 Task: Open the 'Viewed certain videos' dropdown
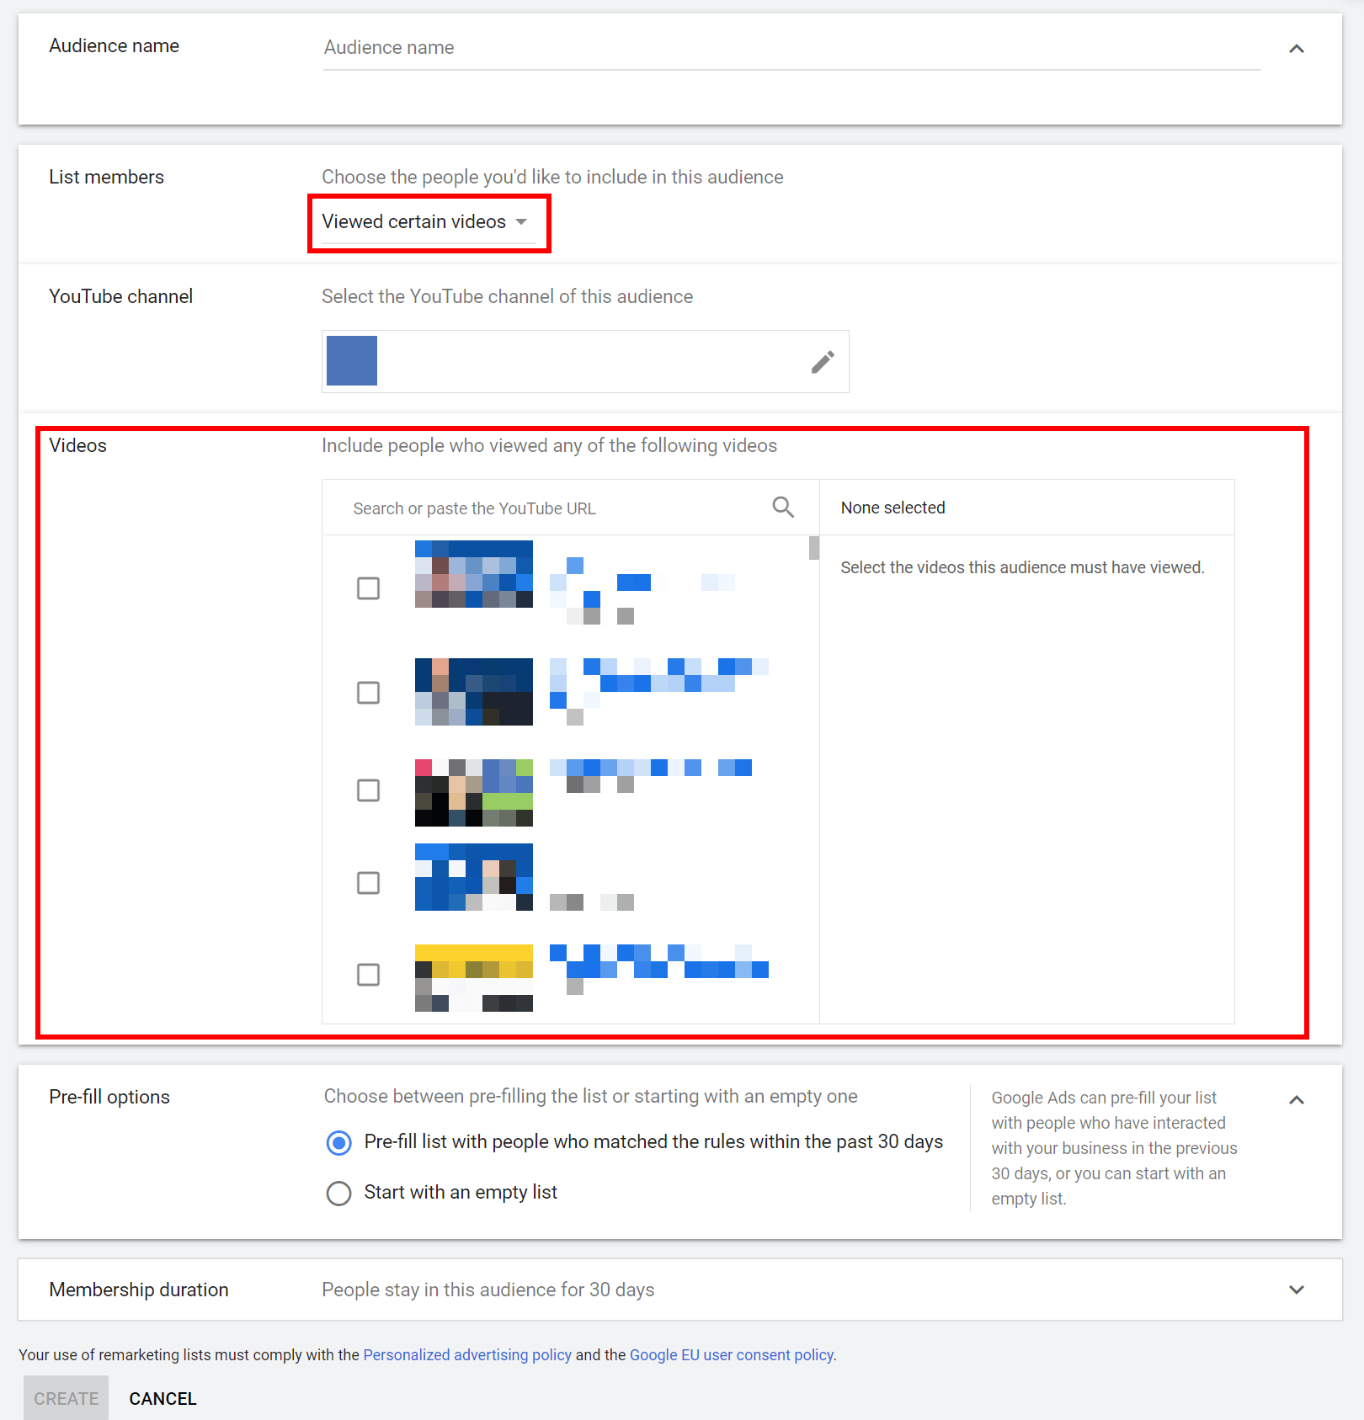point(425,222)
